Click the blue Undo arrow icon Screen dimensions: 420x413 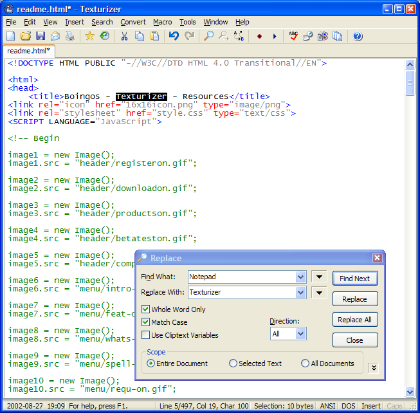(x=174, y=36)
